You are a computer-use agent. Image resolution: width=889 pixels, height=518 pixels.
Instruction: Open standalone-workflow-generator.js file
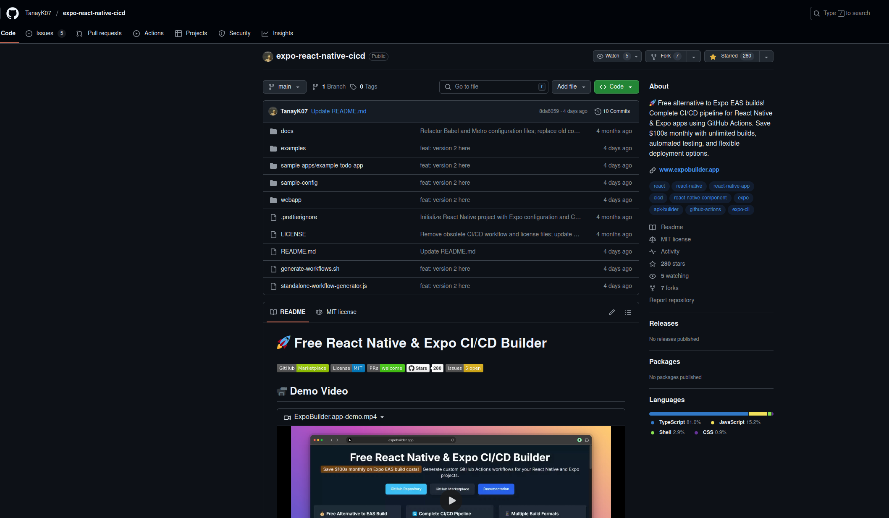324,286
